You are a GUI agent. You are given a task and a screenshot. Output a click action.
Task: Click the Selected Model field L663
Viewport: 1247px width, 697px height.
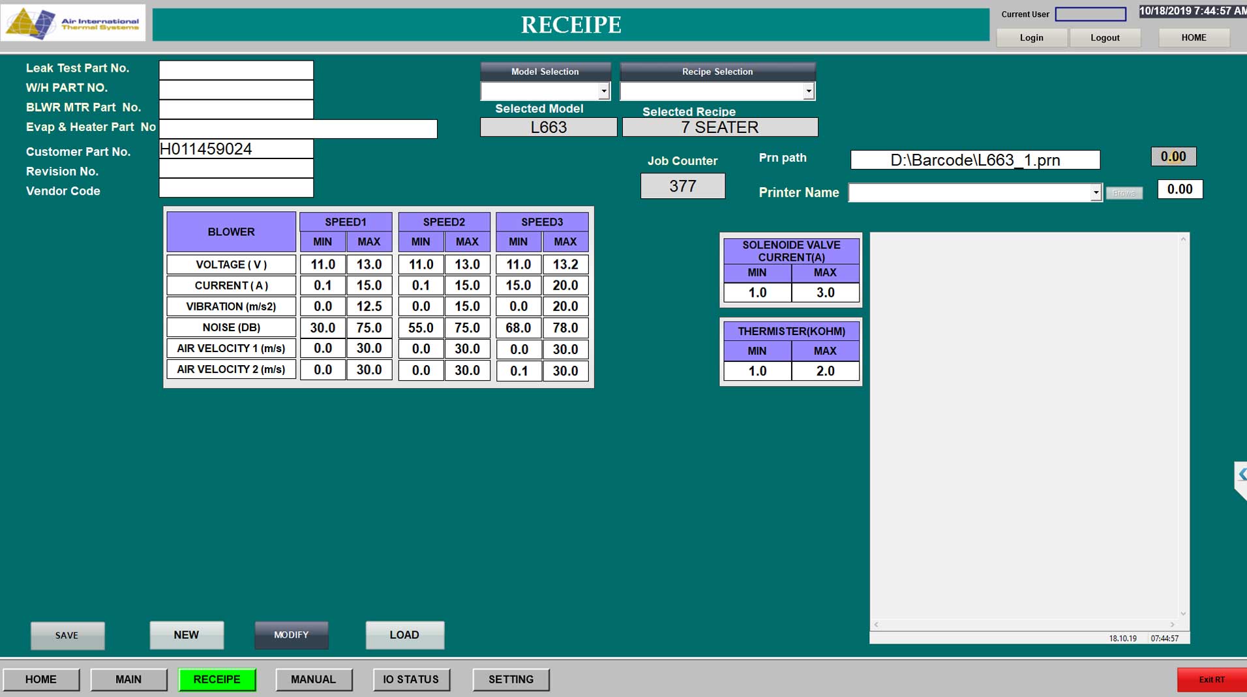click(548, 127)
